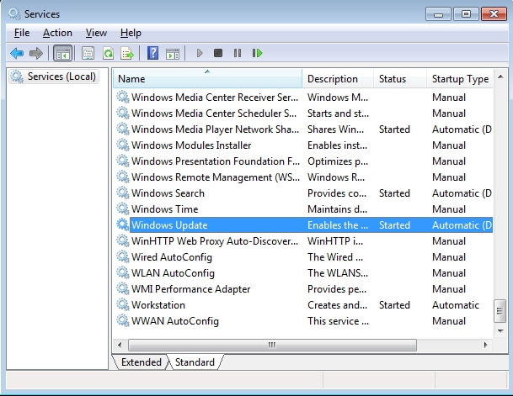
Task: Switch to the Standard tab
Action: [x=195, y=362]
